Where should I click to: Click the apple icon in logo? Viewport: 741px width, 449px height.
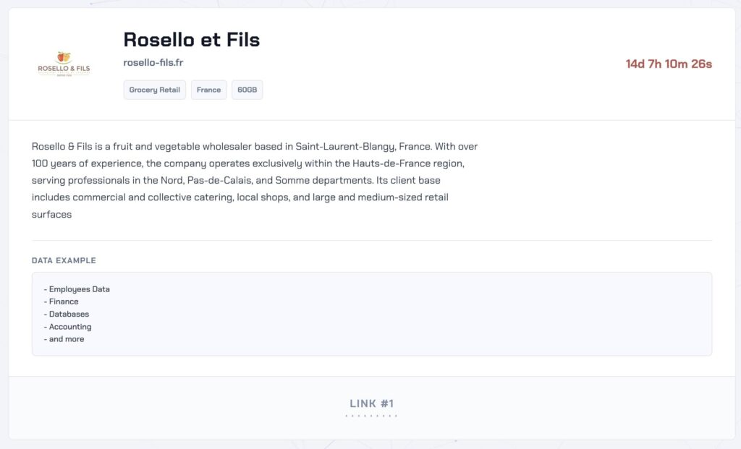(x=64, y=56)
